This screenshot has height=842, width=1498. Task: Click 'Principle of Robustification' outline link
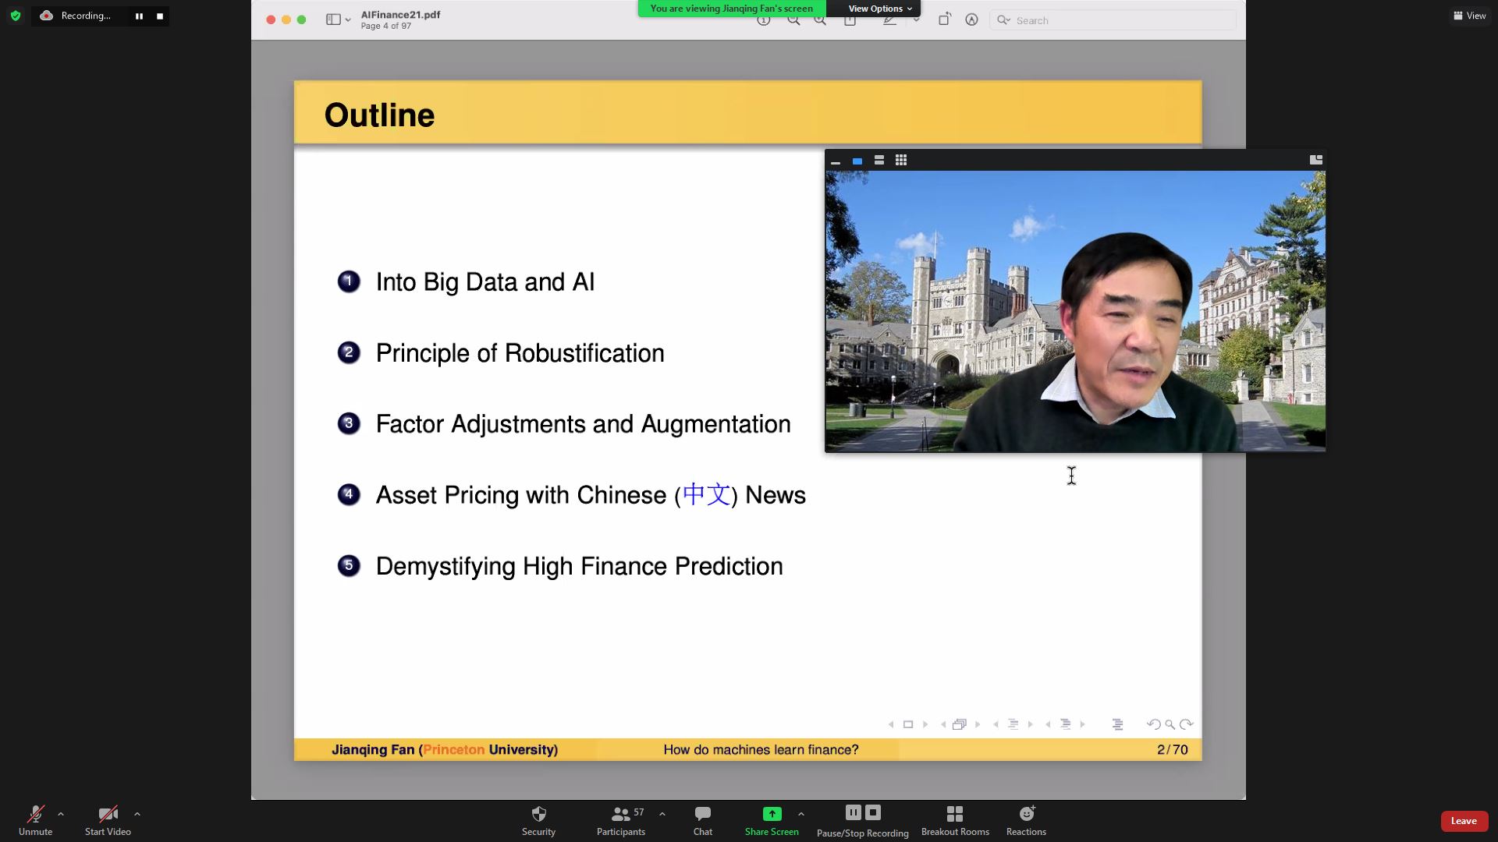point(520,353)
